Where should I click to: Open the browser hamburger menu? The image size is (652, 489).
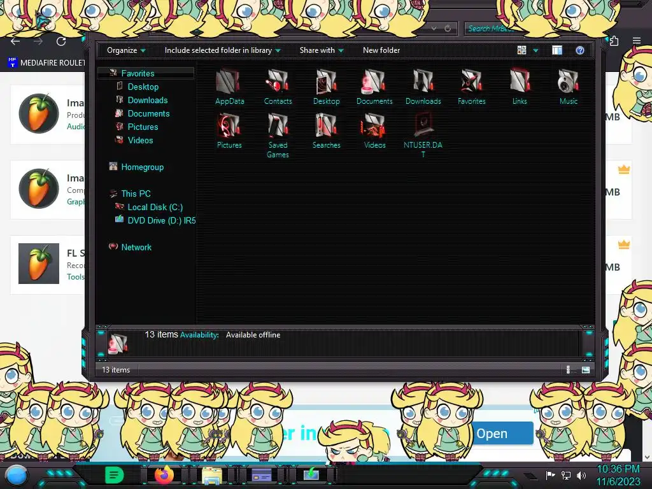point(637,41)
